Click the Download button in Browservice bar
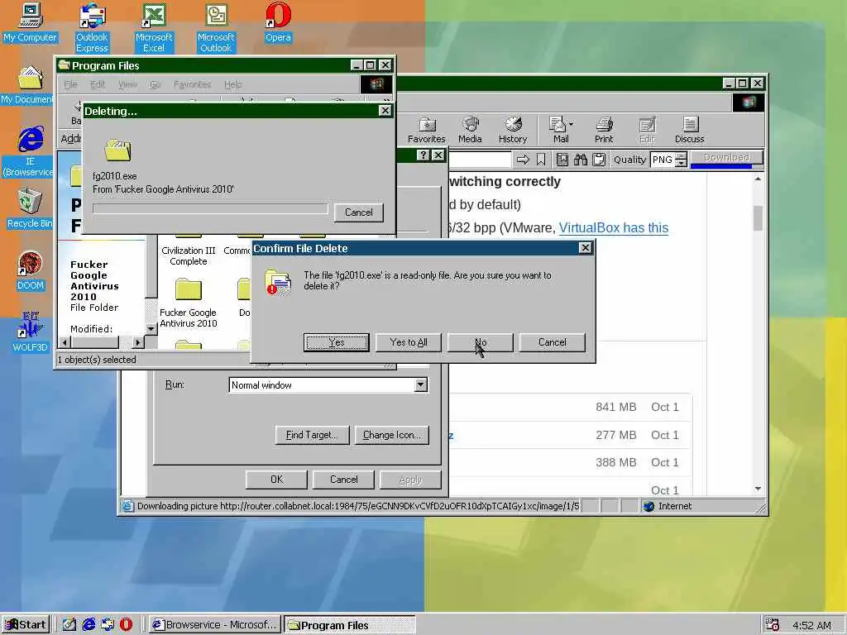 click(726, 158)
